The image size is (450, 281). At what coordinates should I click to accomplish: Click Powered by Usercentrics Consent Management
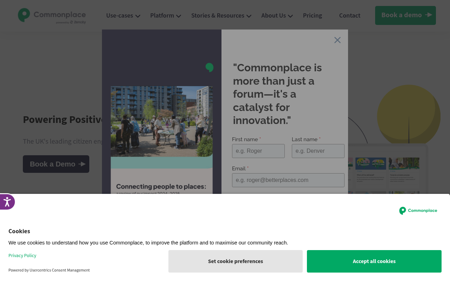coord(49,270)
